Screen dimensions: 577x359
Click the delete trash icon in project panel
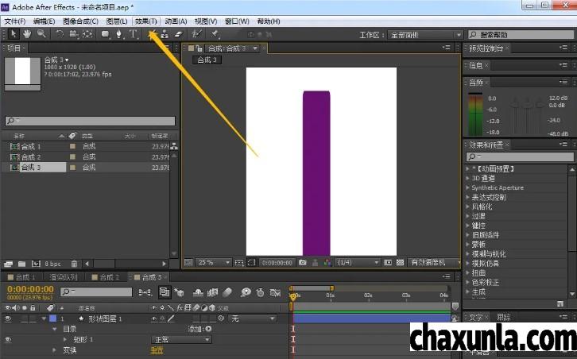pos(75,264)
